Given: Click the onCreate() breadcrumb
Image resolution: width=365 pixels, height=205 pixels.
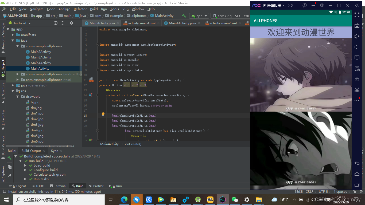Looking at the screenshot, I should (x=133, y=144).
